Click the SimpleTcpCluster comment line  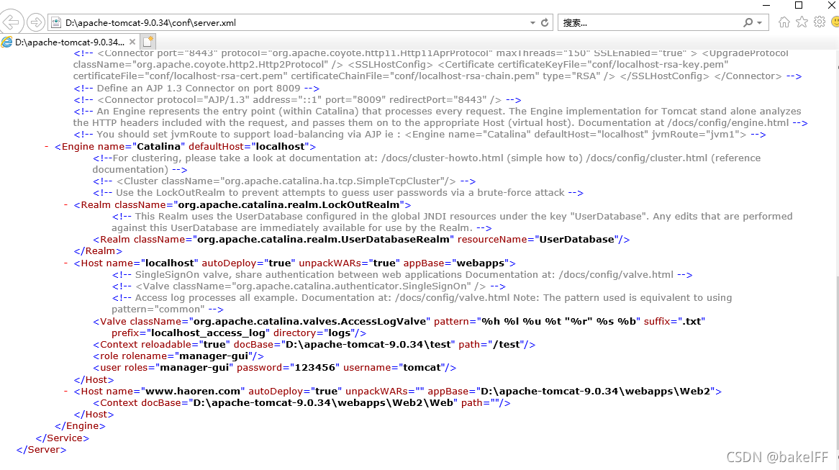pyautogui.click(x=284, y=181)
